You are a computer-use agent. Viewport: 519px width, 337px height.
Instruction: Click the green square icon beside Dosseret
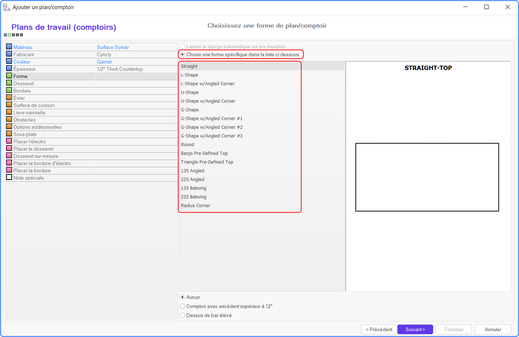[9, 83]
